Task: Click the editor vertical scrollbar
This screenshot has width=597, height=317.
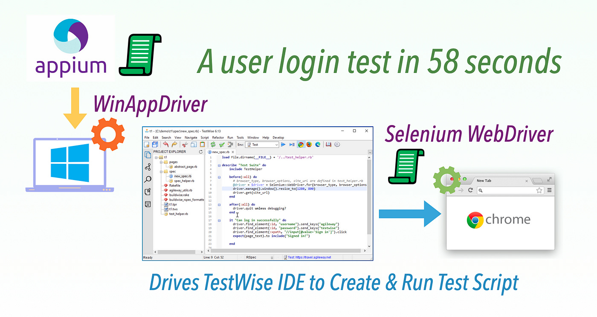Action: [370, 196]
